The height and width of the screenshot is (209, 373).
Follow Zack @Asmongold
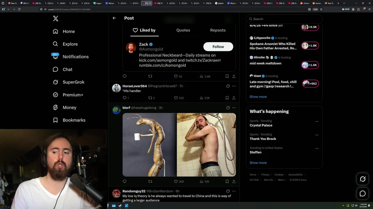tap(218, 47)
